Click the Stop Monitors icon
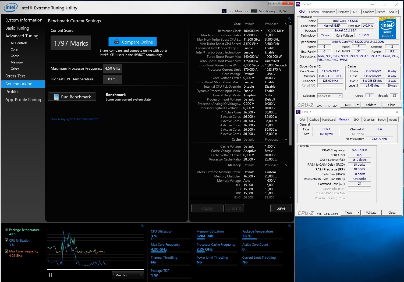The width and height of the screenshot is (404, 282). [224, 11]
